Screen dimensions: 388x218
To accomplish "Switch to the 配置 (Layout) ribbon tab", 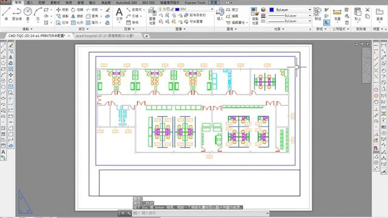I will pos(214,2).
